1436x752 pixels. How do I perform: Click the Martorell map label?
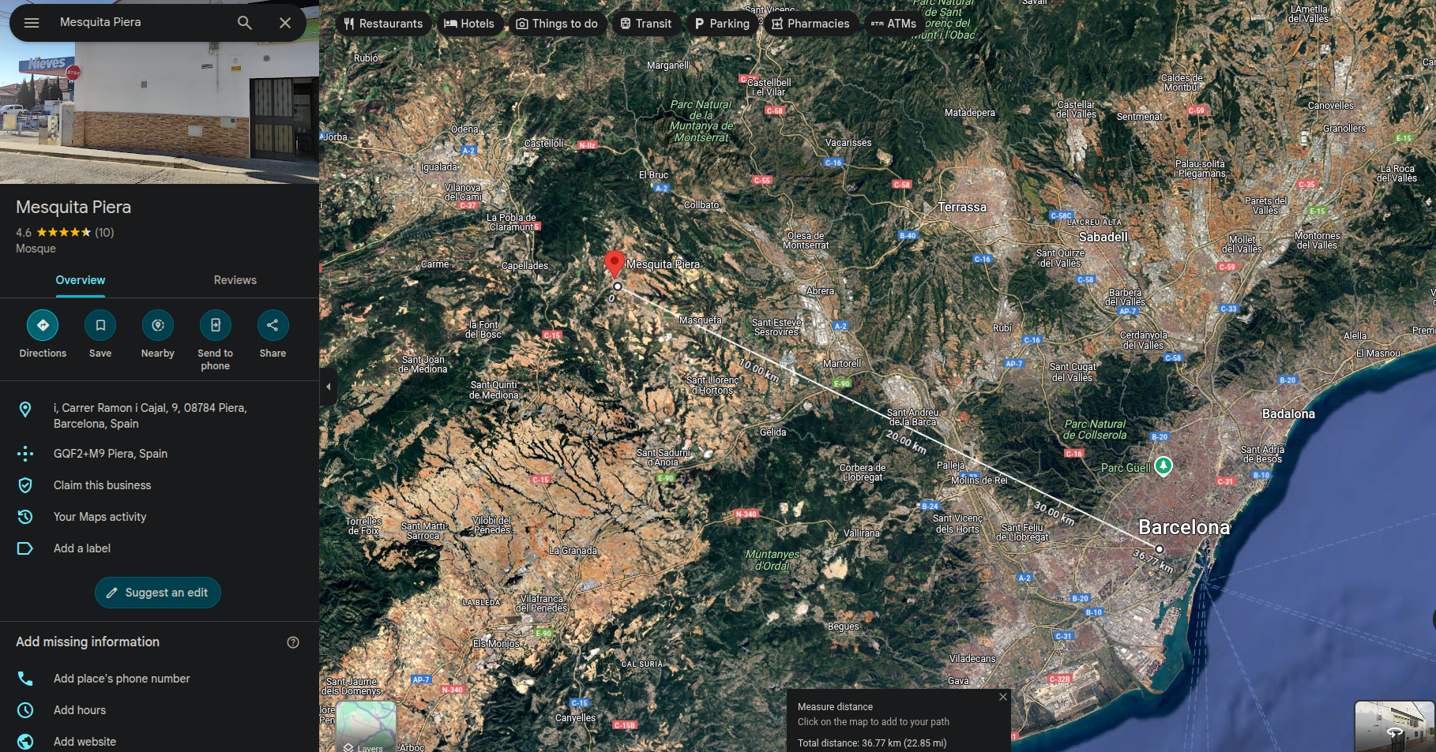(842, 364)
